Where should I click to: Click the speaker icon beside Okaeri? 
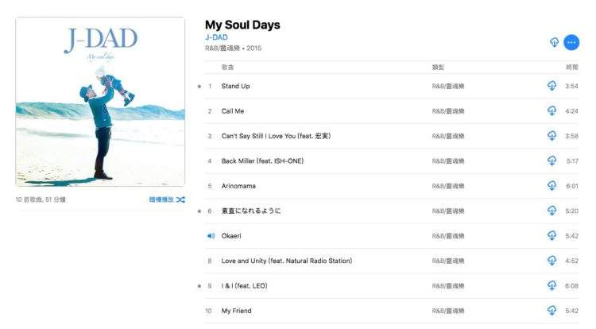click(x=211, y=236)
